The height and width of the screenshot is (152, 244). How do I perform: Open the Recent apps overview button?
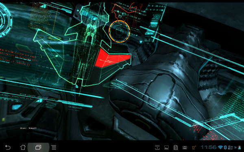click(38, 147)
